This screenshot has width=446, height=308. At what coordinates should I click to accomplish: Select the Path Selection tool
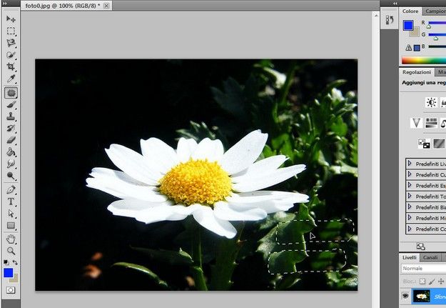tap(11, 214)
